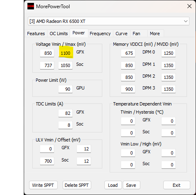Open the OC Limits tab
This screenshot has width=196, height=195.
[x=59, y=34]
